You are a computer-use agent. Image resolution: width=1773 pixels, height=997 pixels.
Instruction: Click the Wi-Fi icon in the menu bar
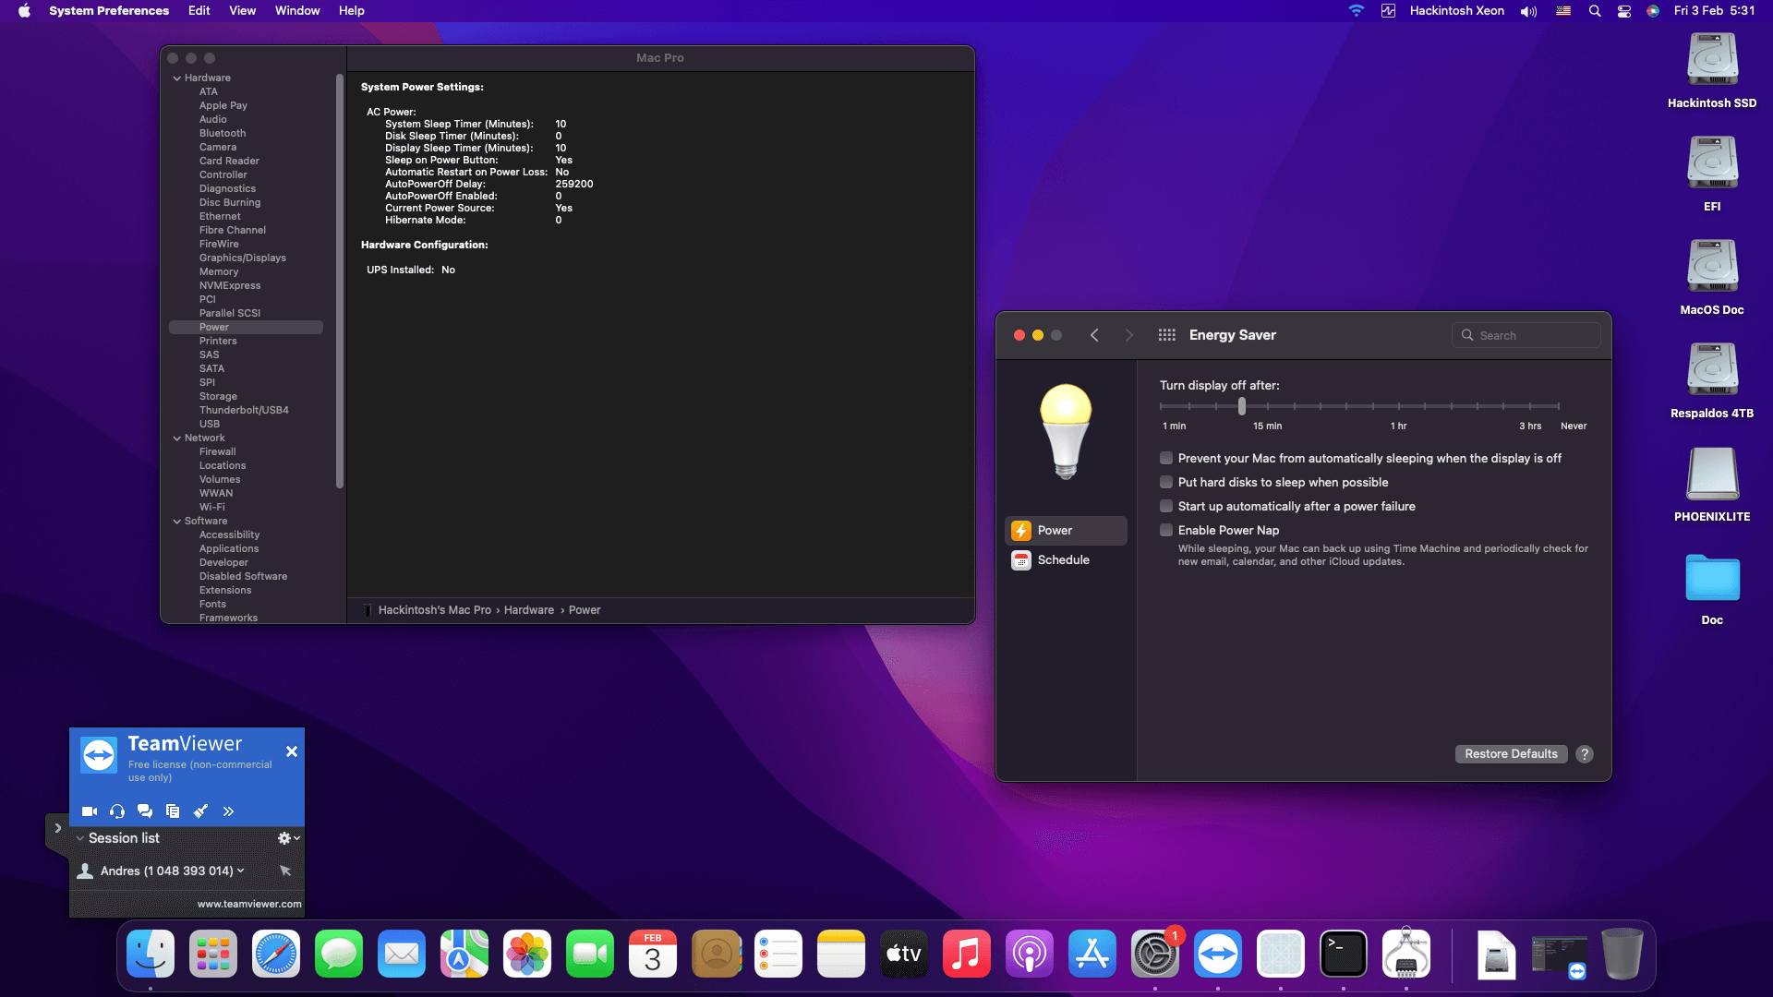click(1357, 11)
